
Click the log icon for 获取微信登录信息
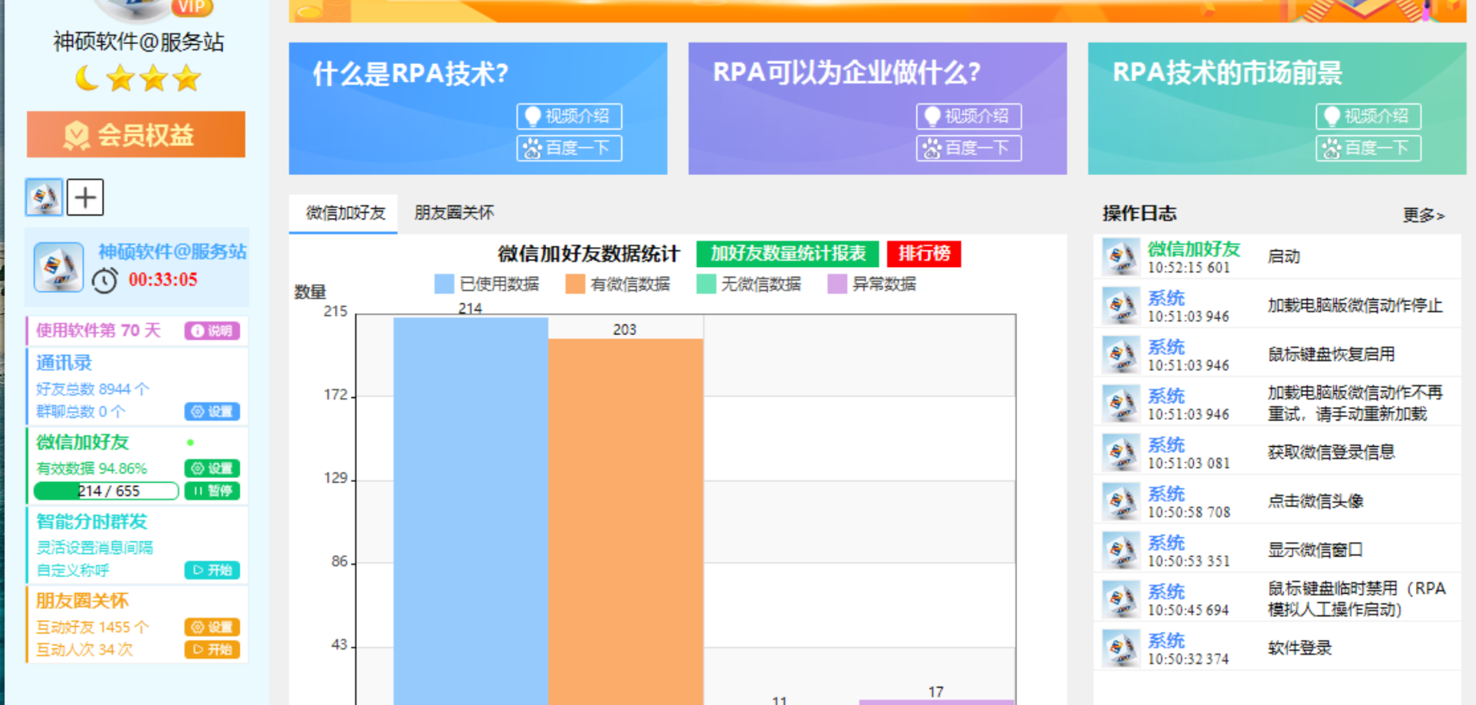tap(1120, 452)
